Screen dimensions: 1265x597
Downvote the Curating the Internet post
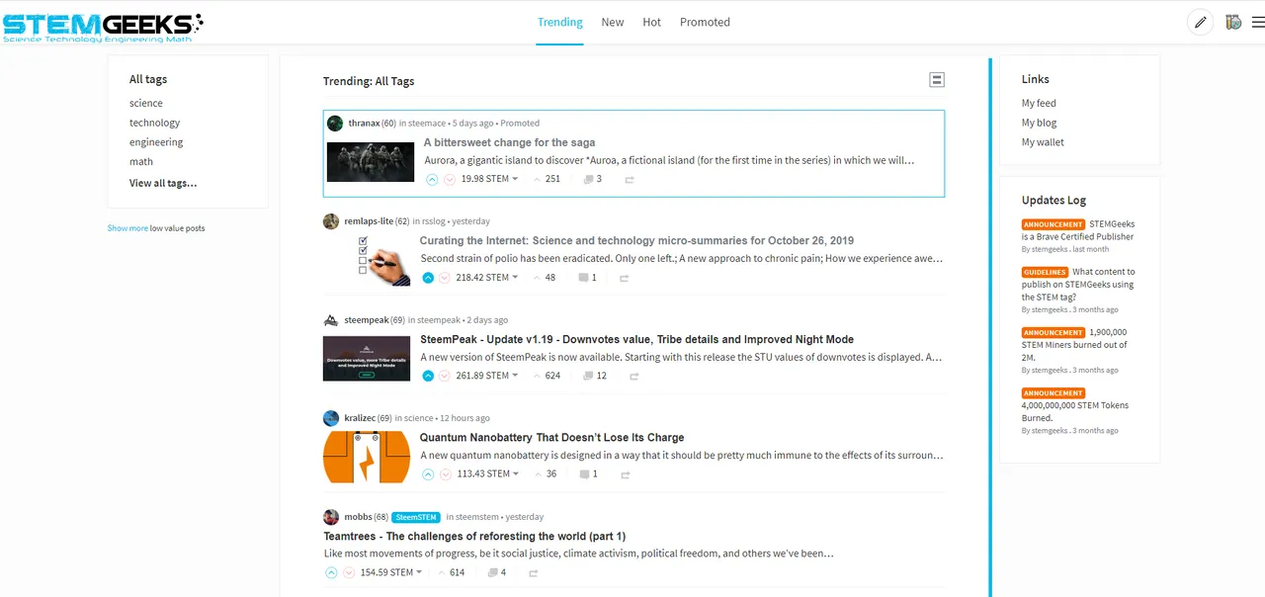(444, 278)
